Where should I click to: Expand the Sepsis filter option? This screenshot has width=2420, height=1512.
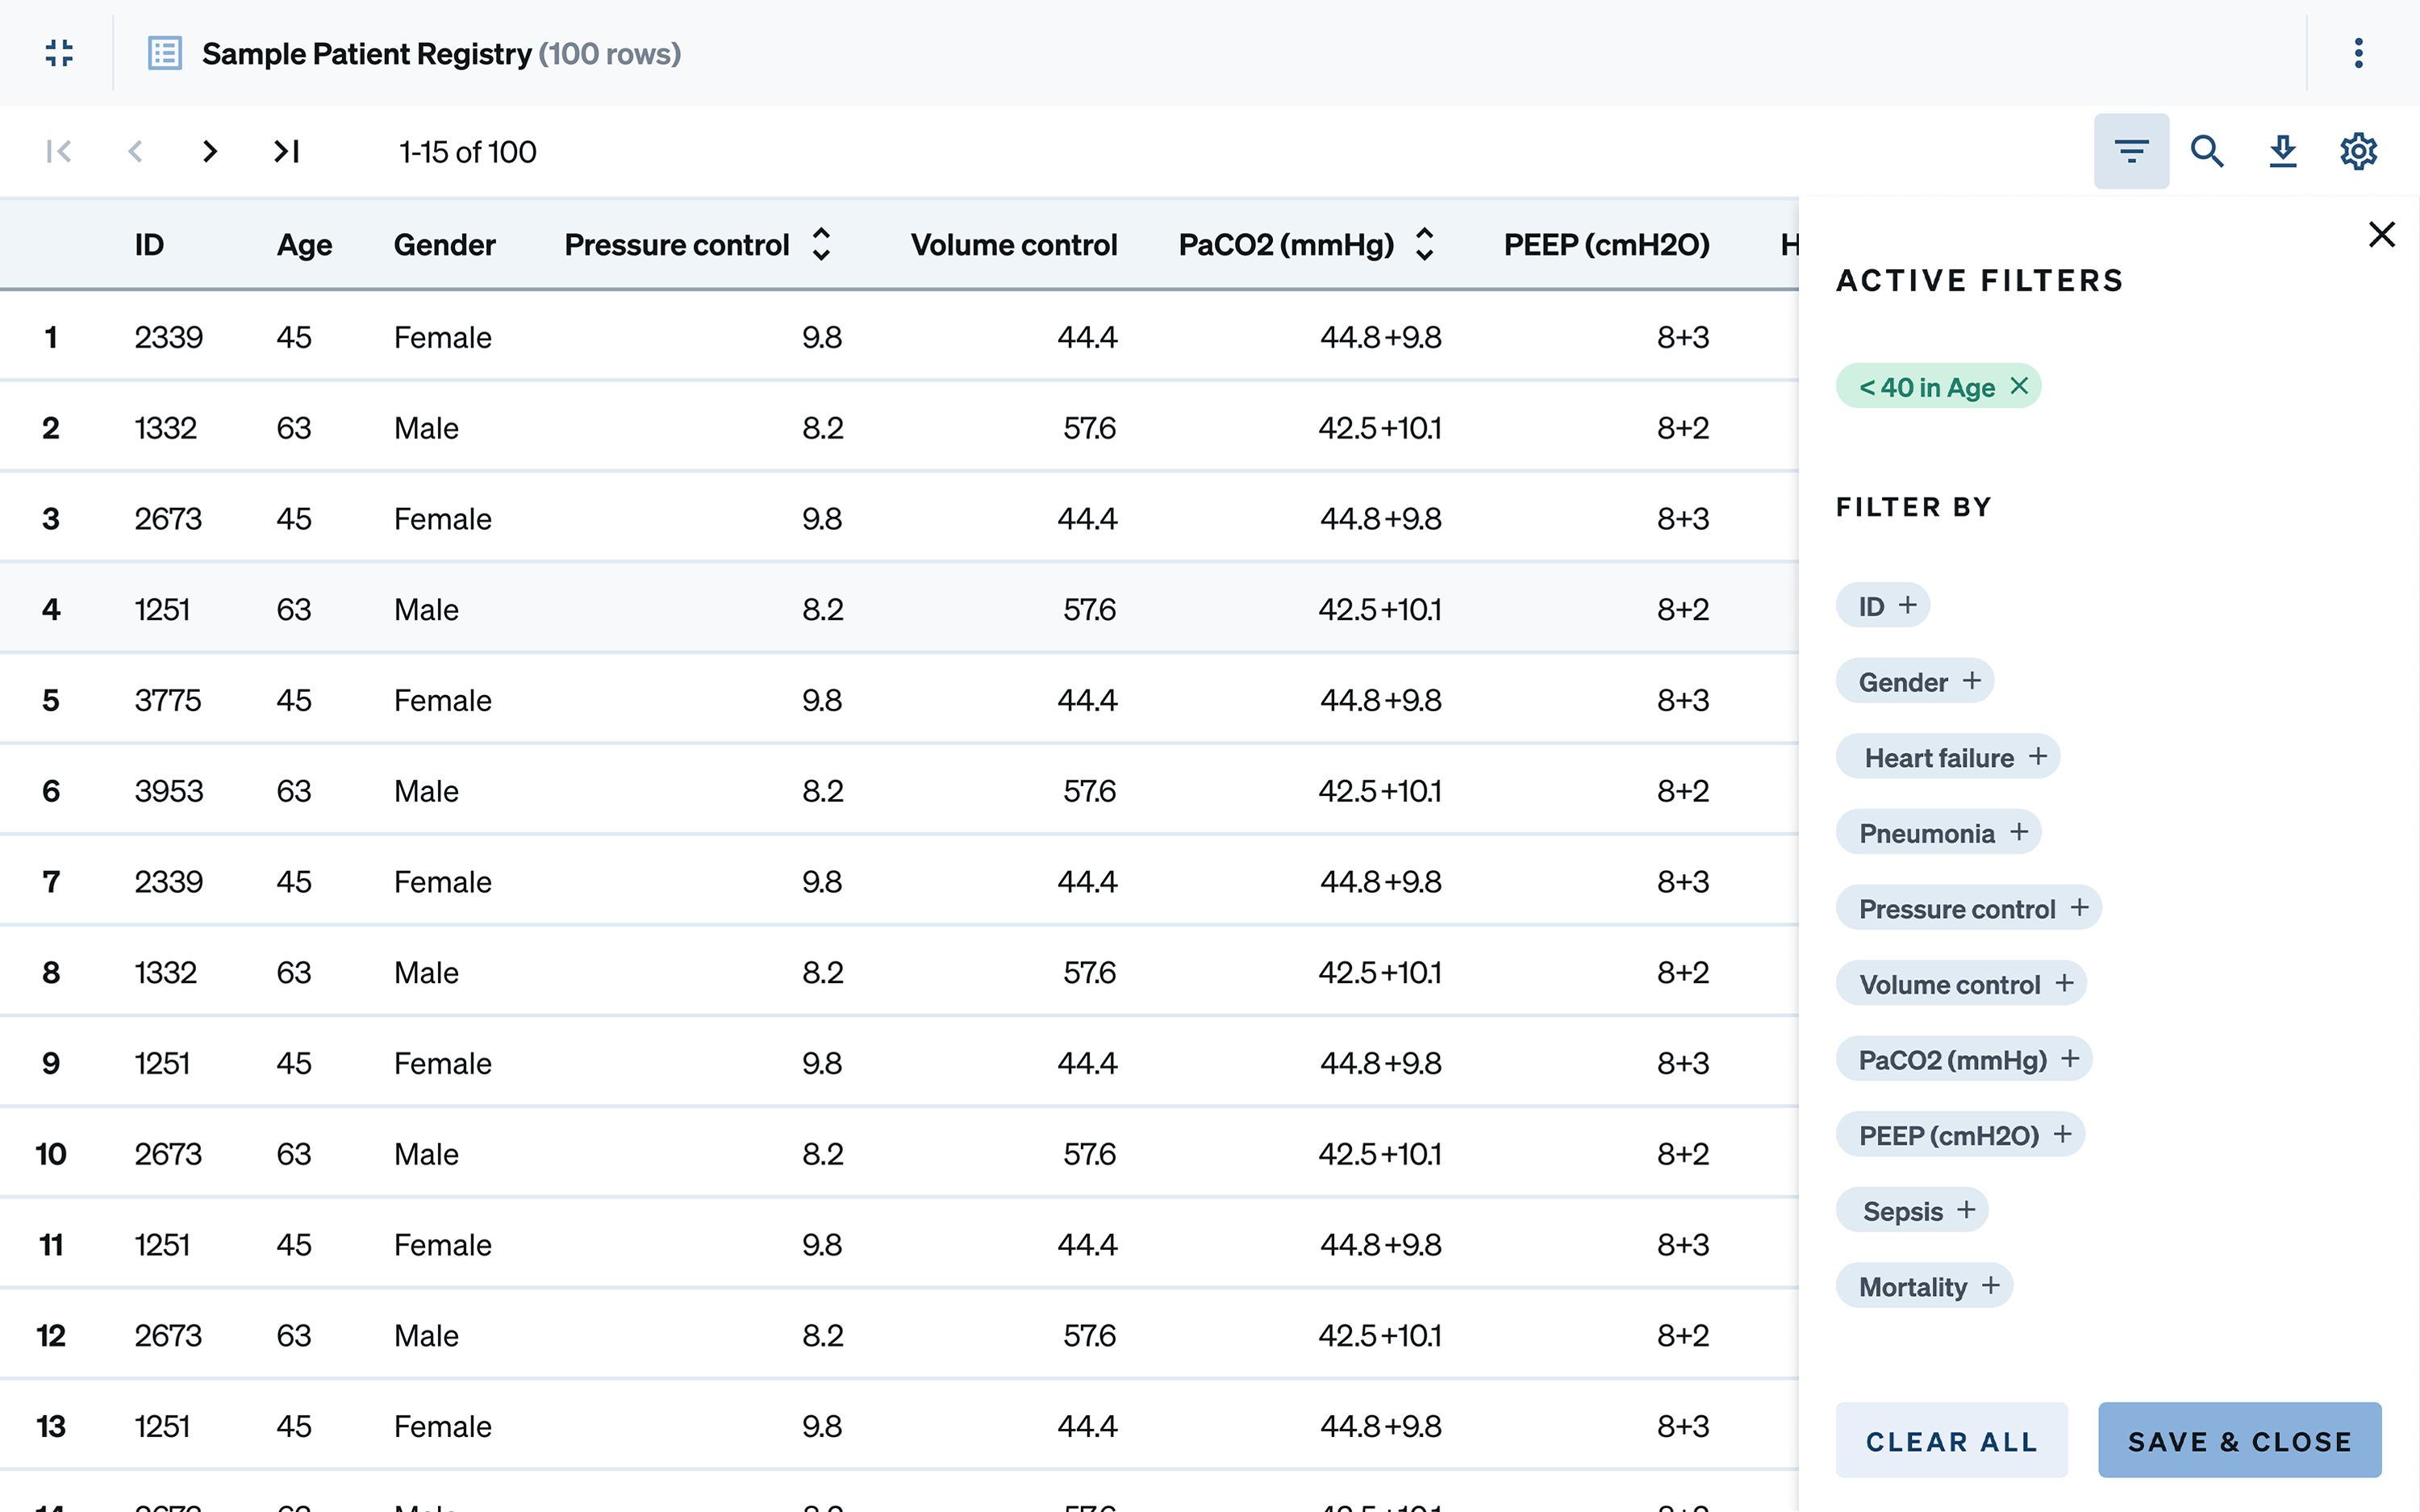(x=1963, y=1209)
